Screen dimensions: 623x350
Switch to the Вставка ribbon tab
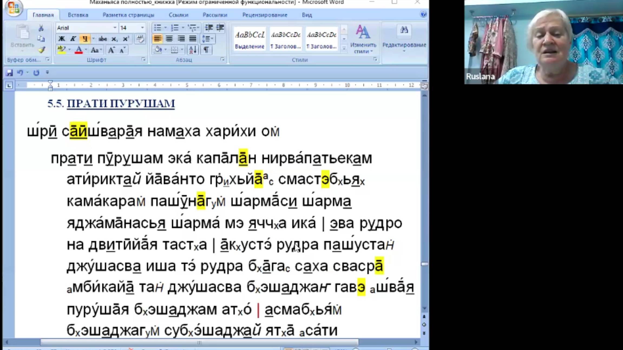[x=78, y=15]
